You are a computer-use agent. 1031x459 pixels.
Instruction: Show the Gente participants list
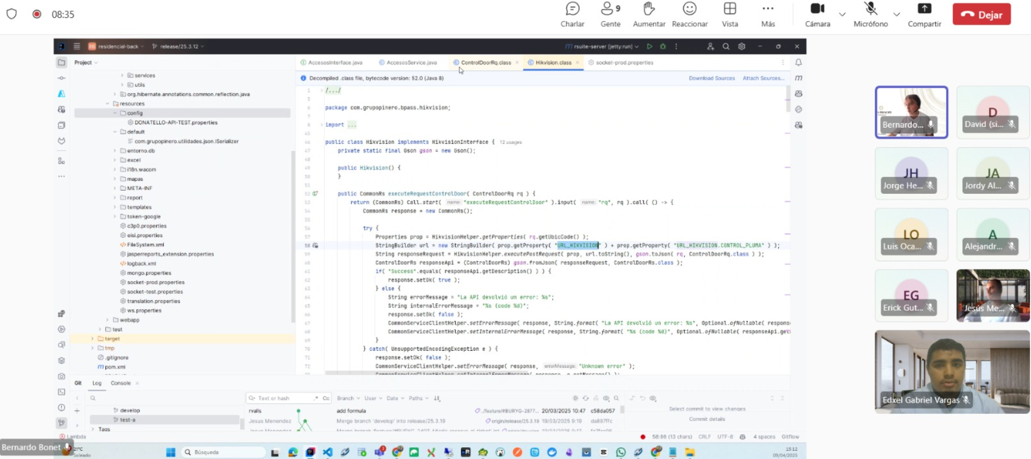pos(610,15)
